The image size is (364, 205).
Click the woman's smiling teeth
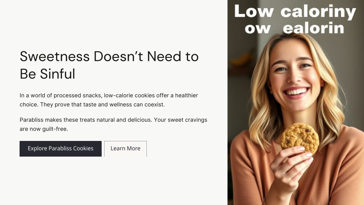[296, 91]
